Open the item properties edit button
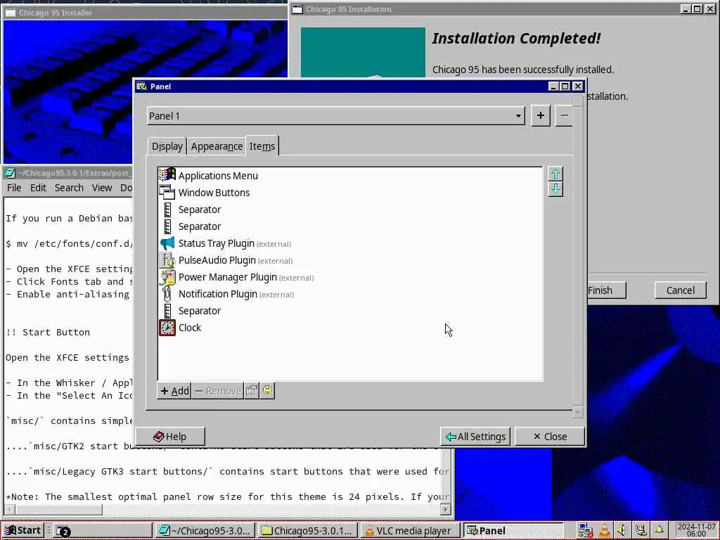Viewport: 720px width, 540px height. click(252, 391)
